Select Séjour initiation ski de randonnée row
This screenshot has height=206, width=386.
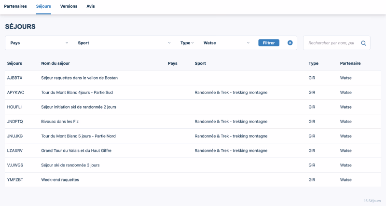click(79, 107)
